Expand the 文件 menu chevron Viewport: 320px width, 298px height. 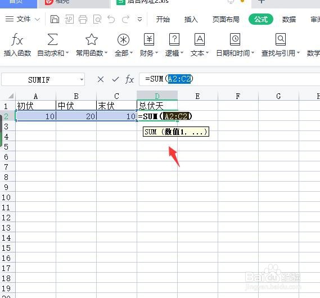click(x=37, y=20)
